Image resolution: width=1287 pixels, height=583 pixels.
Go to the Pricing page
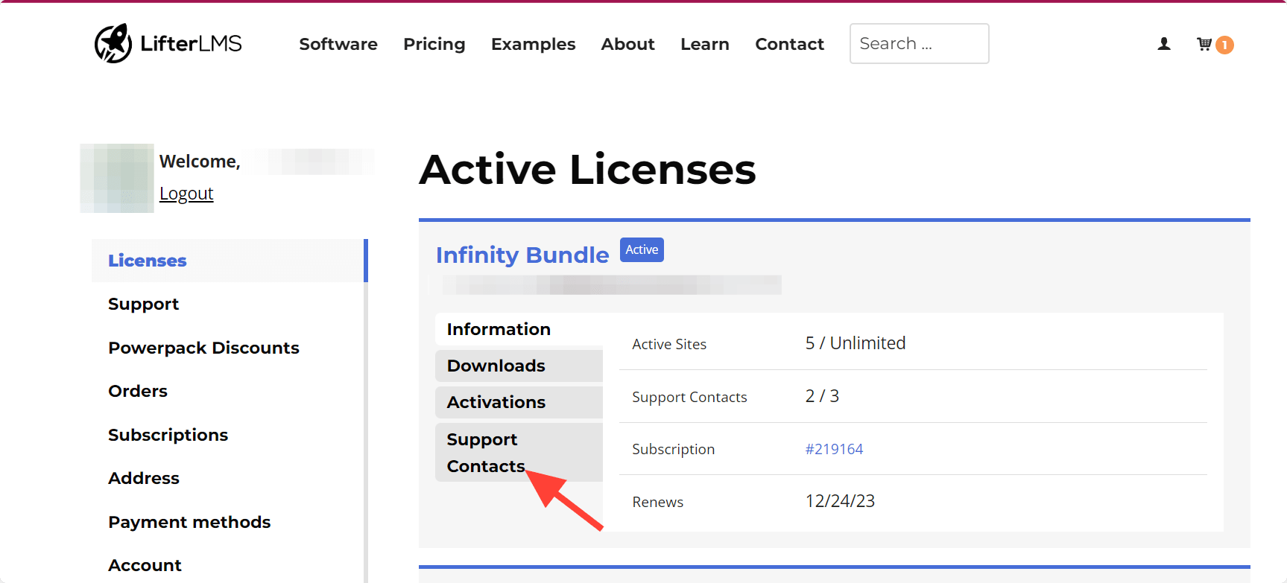pyautogui.click(x=434, y=44)
